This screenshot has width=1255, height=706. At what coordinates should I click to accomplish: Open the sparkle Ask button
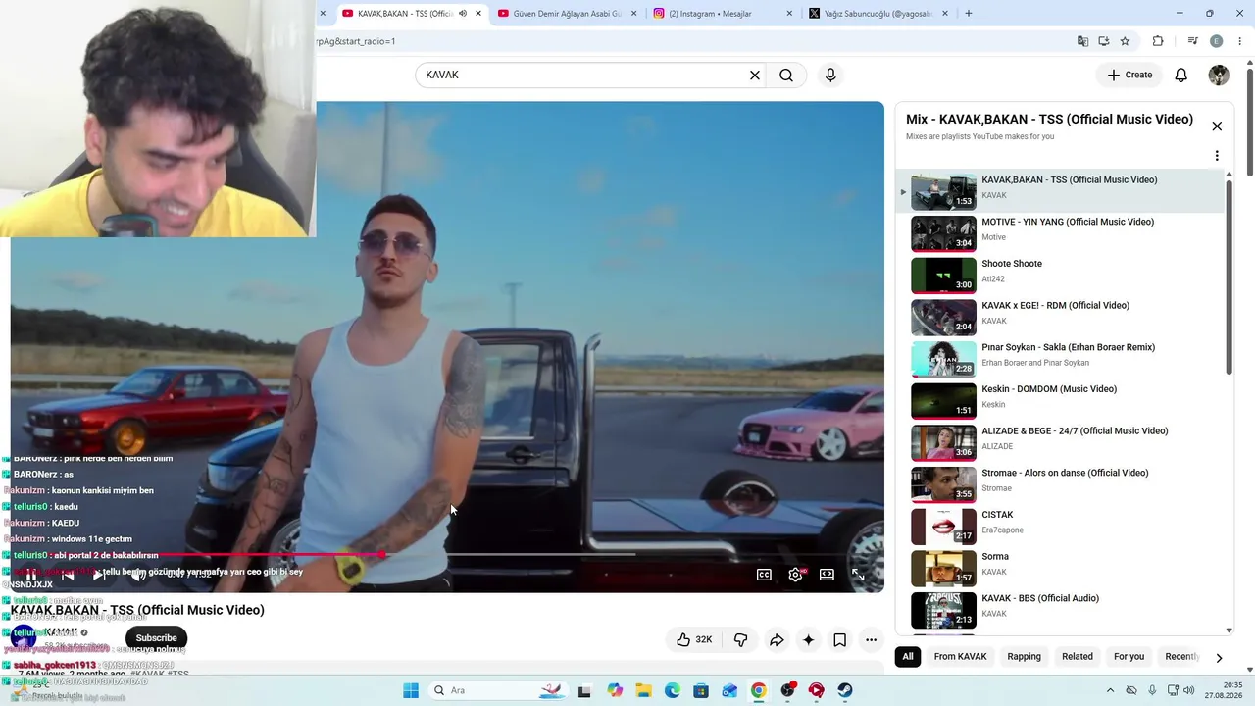(x=808, y=639)
